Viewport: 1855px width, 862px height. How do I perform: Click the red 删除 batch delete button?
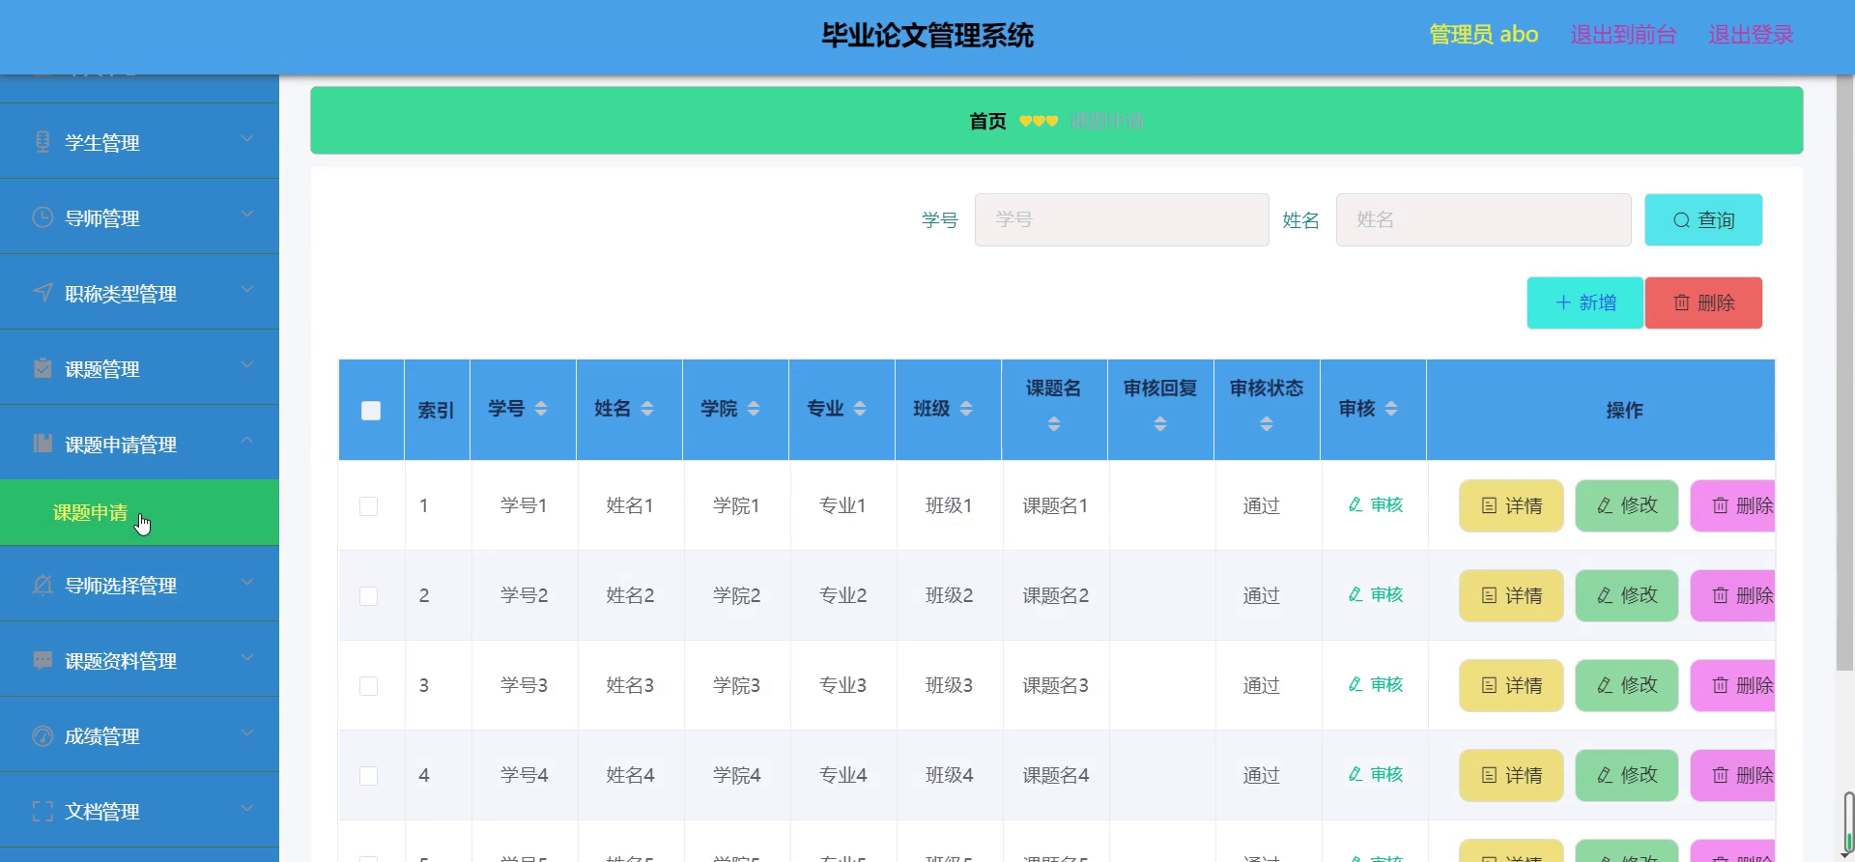point(1703,302)
